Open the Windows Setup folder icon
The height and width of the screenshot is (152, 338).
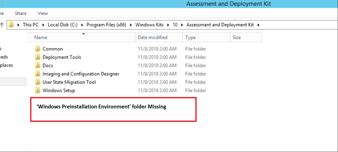pyautogui.click(x=38, y=90)
